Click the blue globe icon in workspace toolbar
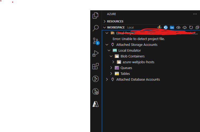Screen dimensions: 200x132 click(x=165, y=27)
